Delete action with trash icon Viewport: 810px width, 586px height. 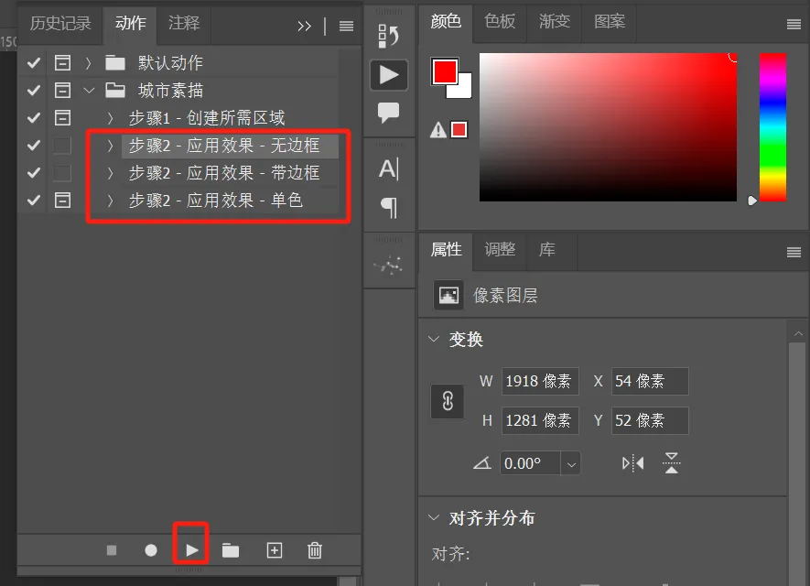coord(315,550)
